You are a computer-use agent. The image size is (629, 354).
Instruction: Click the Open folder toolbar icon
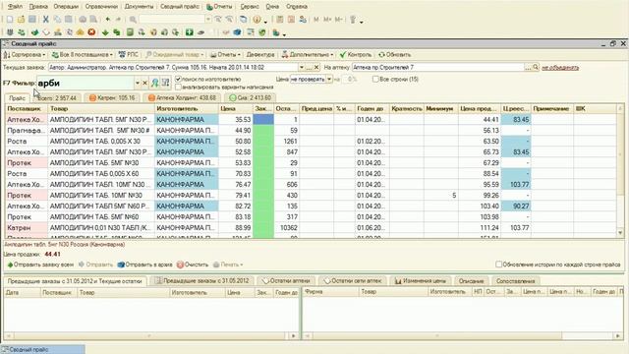point(21,20)
